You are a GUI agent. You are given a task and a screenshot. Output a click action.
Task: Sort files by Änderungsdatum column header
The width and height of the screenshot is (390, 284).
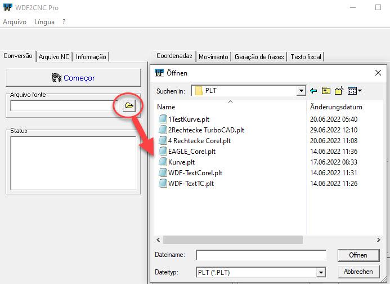click(x=336, y=106)
